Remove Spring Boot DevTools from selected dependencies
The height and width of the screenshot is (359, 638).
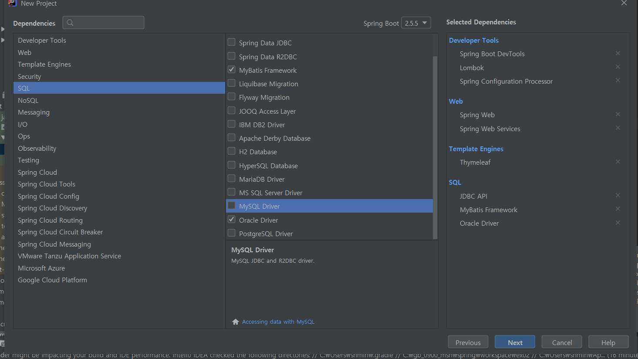click(618, 53)
